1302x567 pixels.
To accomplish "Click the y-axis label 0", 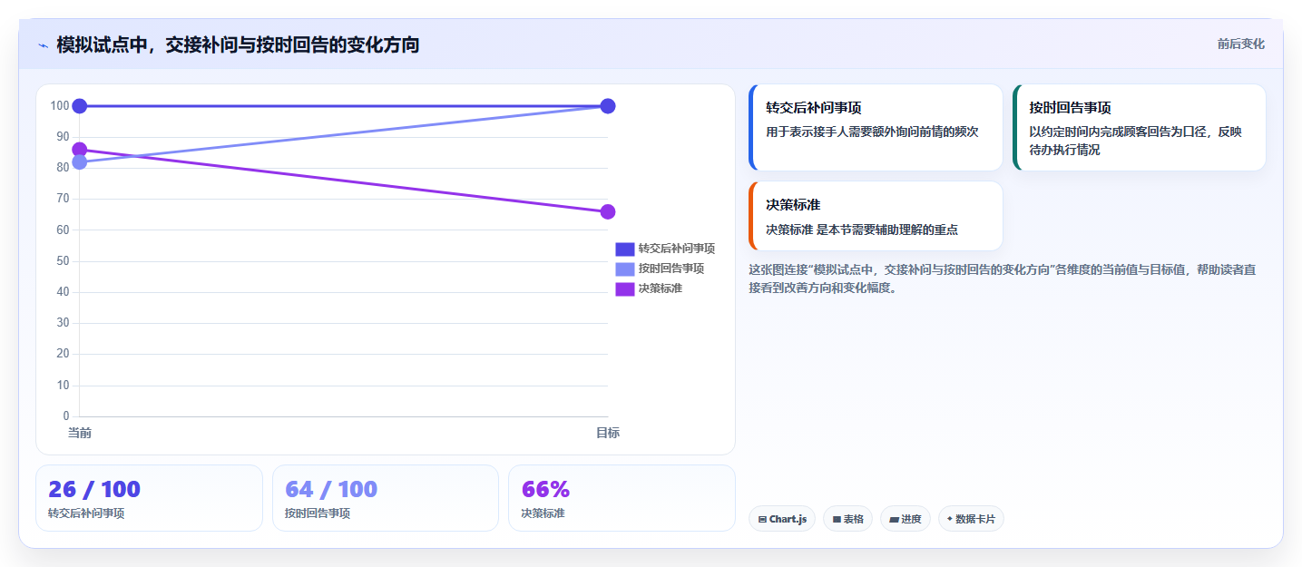I will tap(66, 416).
